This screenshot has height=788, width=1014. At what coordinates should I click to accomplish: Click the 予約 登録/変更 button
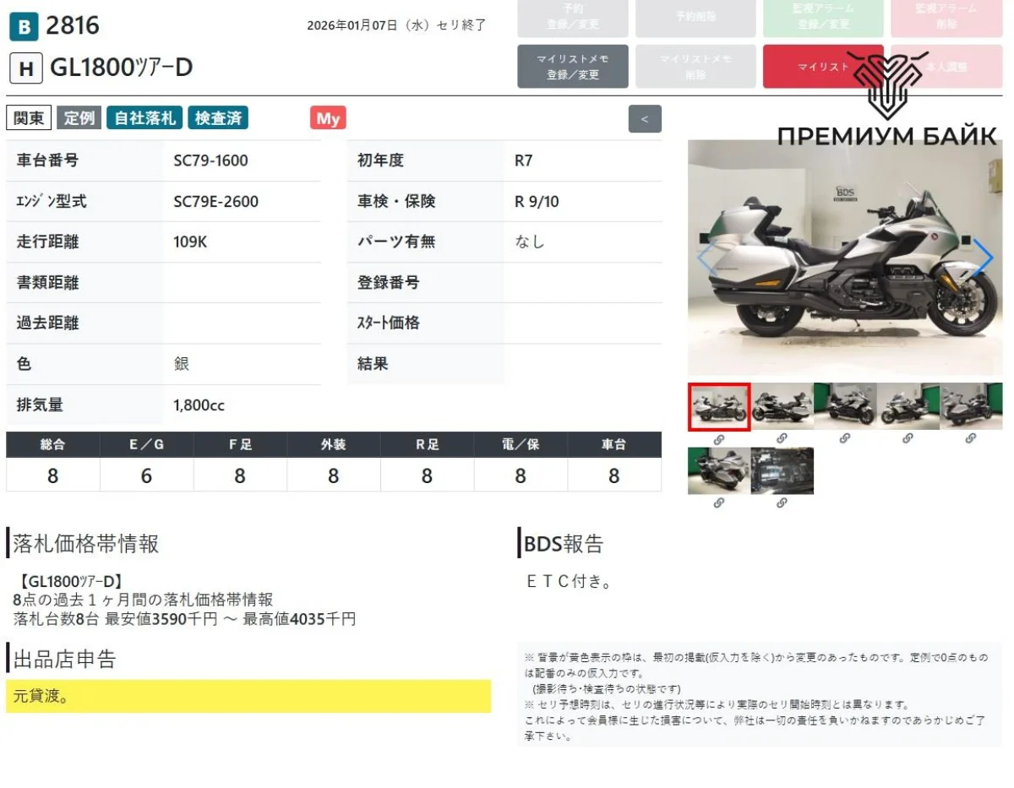coord(572,17)
